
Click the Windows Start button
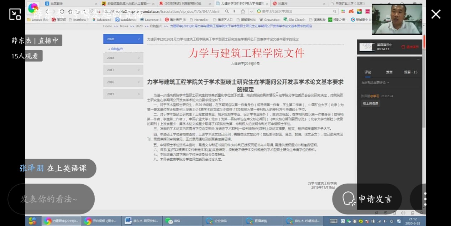(32, 221)
